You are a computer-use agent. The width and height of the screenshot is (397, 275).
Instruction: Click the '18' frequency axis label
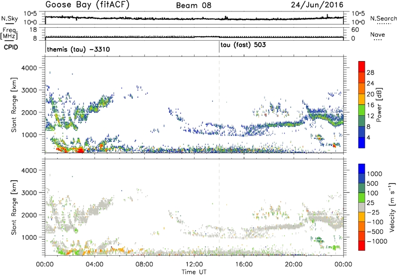tap(33, 30)
